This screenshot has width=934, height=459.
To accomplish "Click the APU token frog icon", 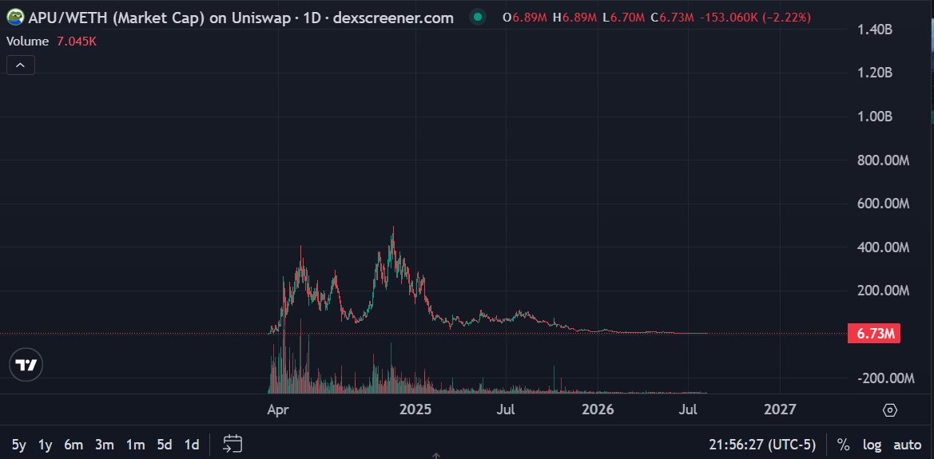I will [x=16, y=18].
